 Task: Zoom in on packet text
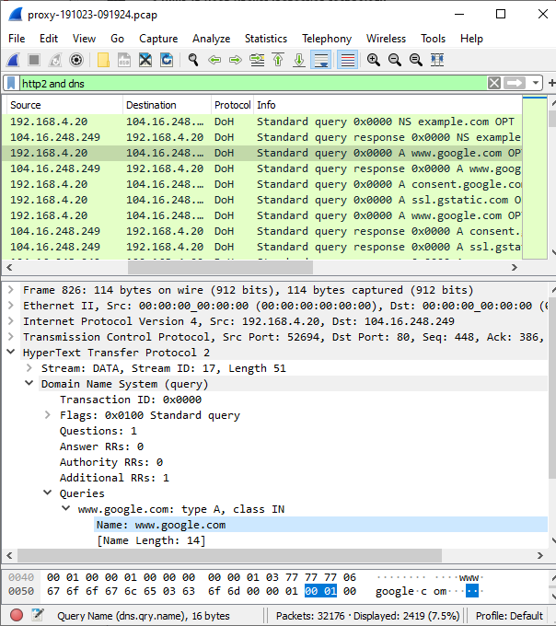click(x=373, y=60)
